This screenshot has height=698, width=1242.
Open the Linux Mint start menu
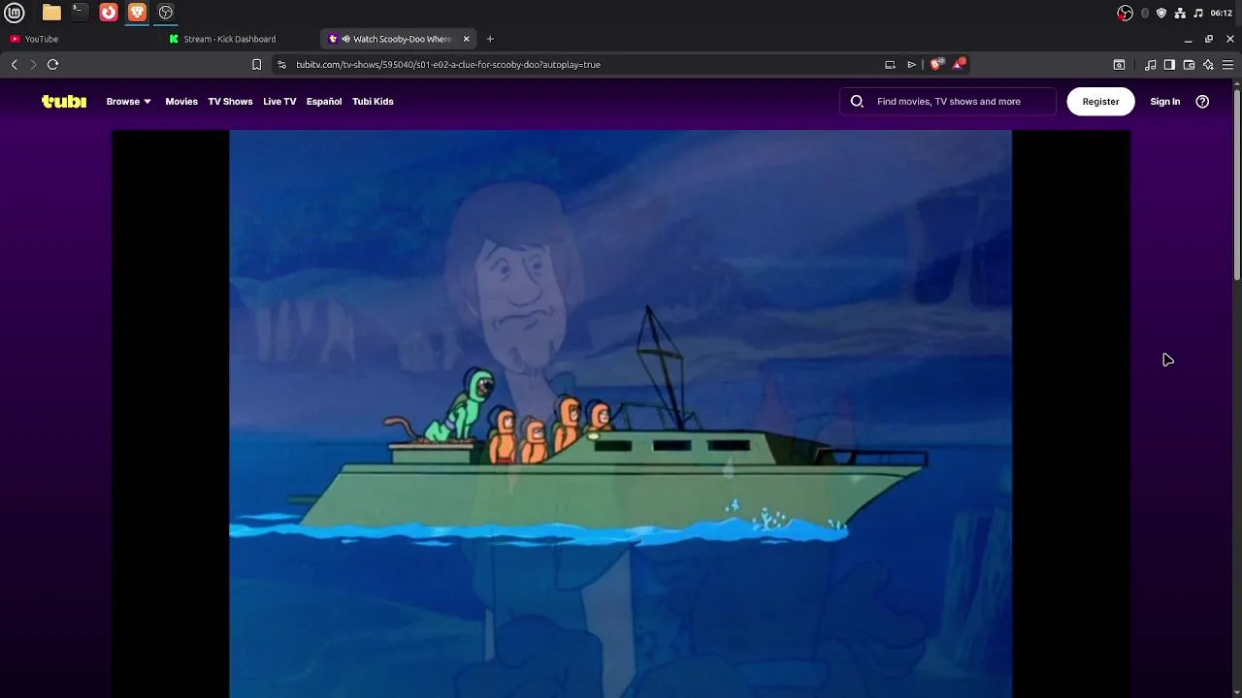(x=15, y=13)
